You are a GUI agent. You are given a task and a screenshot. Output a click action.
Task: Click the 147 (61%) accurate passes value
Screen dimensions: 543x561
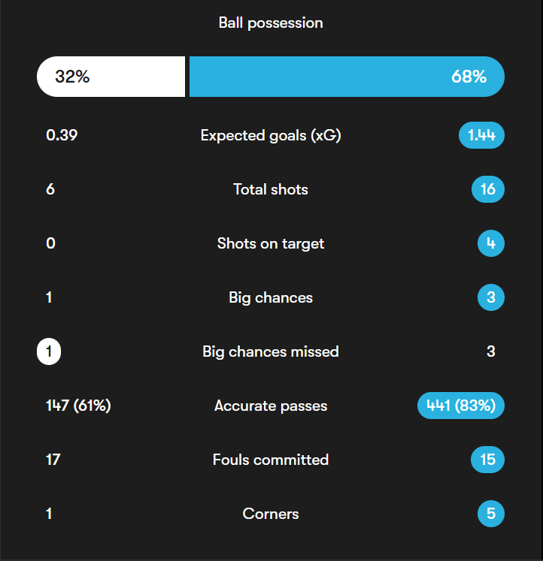click(78, 406)
